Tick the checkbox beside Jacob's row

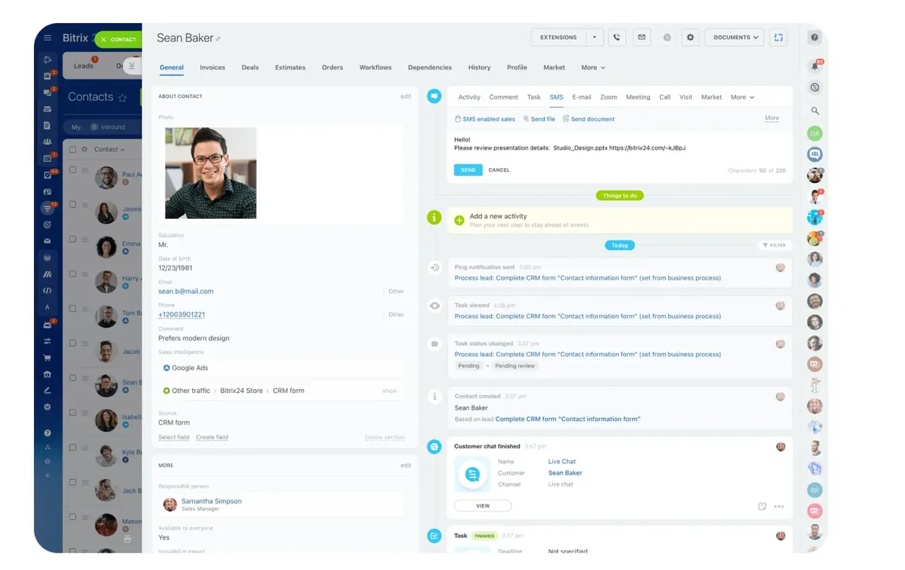click(x=72, y=344)
